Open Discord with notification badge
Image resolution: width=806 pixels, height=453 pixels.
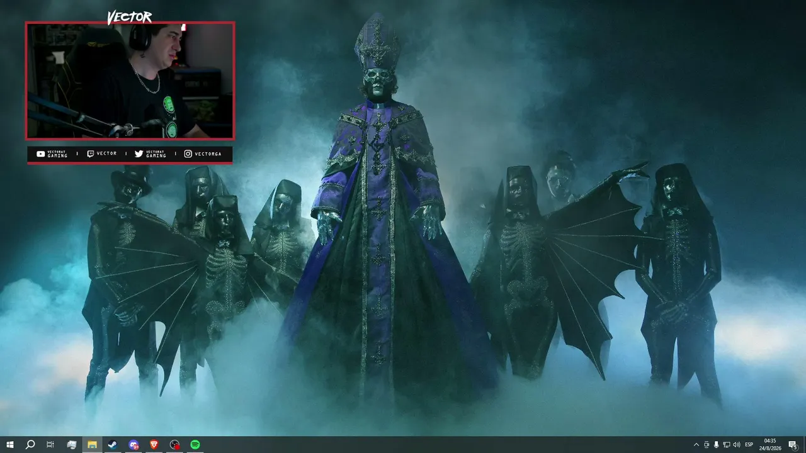point(133,445)
